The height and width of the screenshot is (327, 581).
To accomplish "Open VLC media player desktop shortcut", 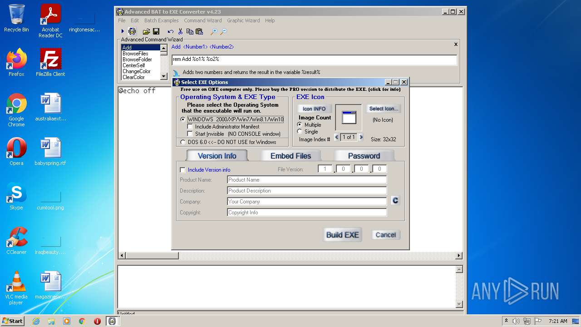I will 16,288.
